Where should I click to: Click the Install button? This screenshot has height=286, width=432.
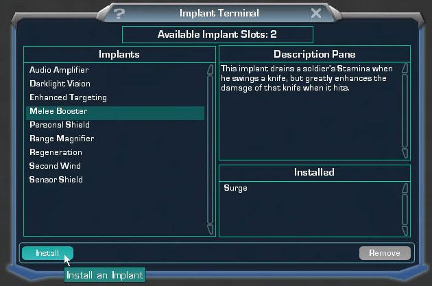point(47,253)
